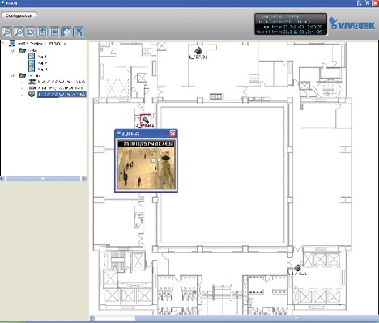
Task: Select the highlighted camera entry in the tree
Action: tap(62, 94)
